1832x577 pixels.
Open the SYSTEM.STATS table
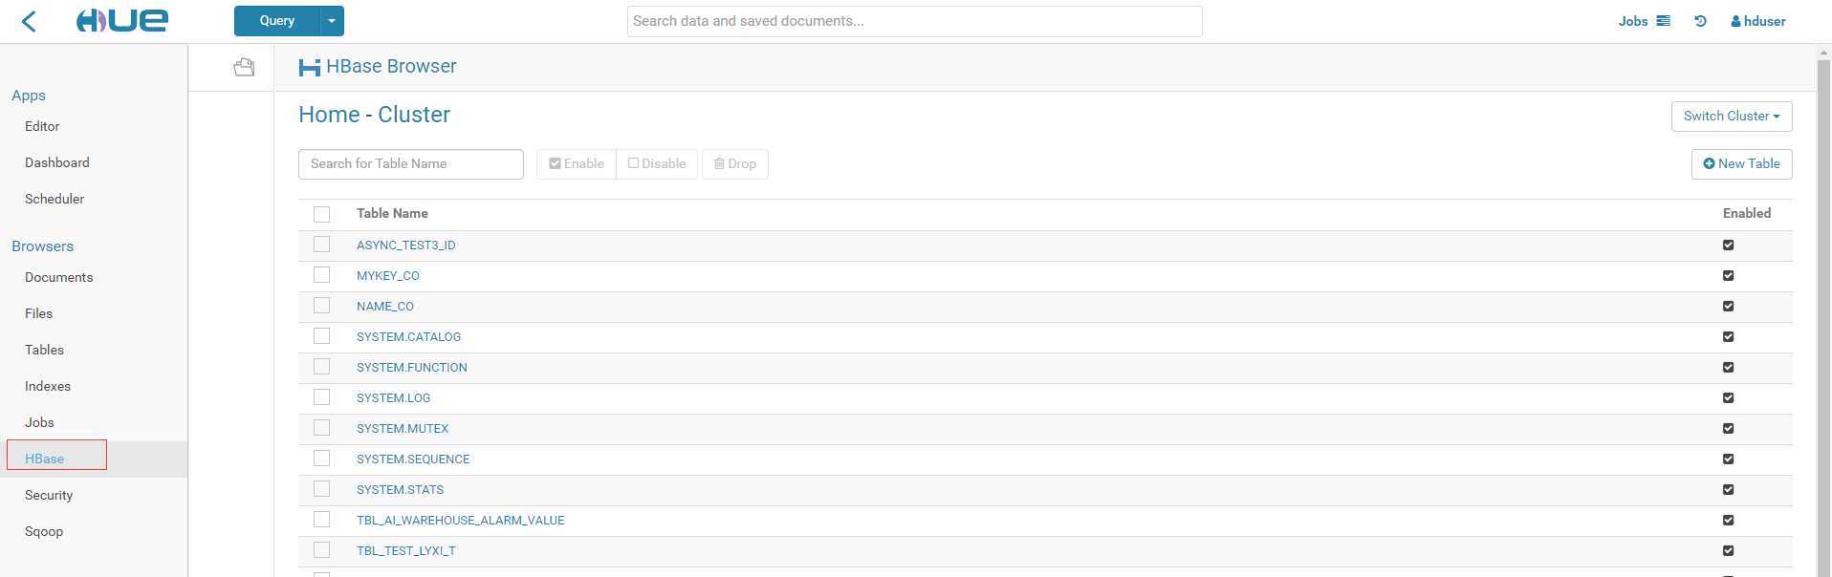[400, 490]
